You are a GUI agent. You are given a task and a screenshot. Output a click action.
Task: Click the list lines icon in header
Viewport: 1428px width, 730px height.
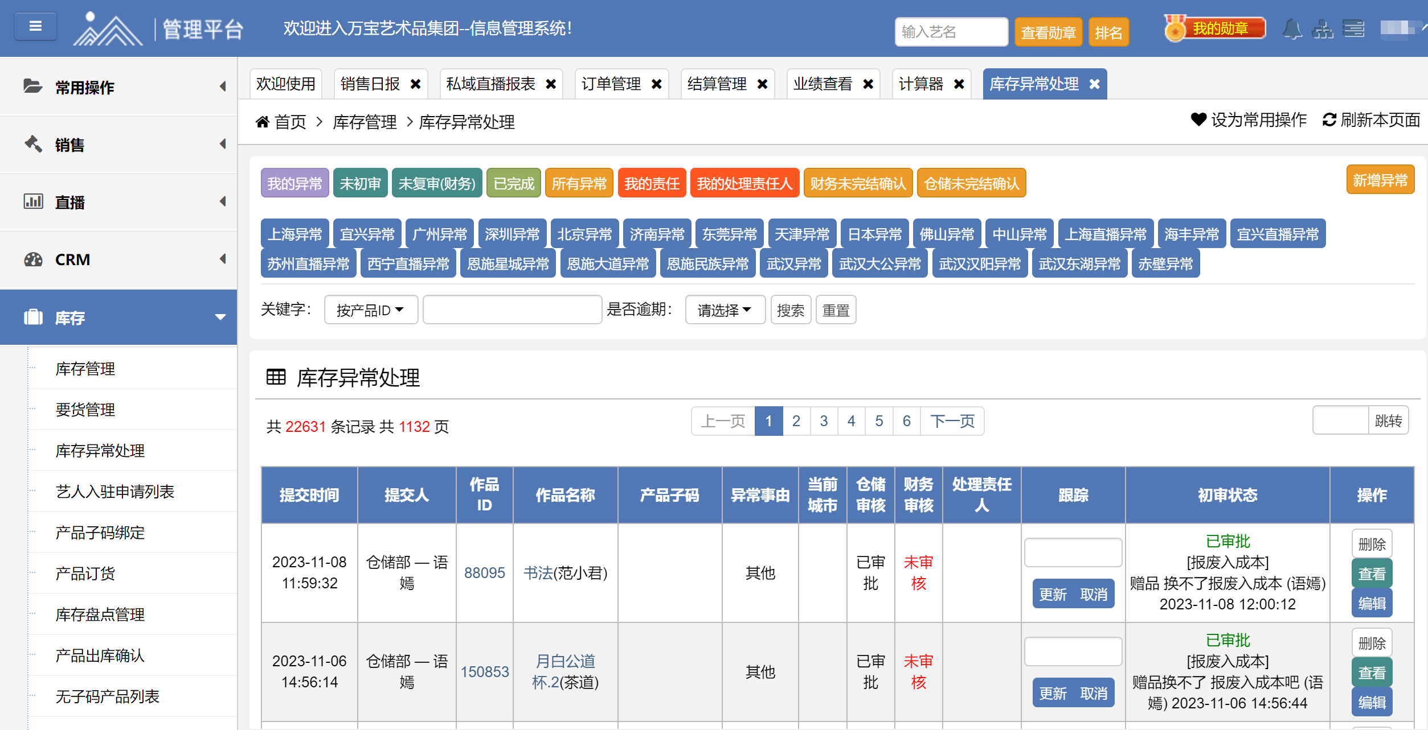(1353, 28)
